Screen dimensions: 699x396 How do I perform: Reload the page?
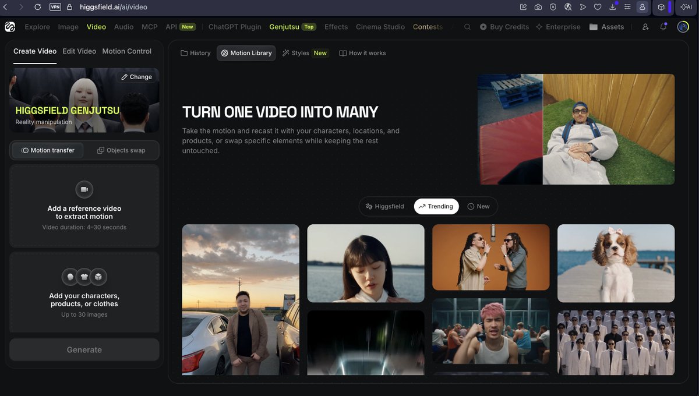point(38,7)
